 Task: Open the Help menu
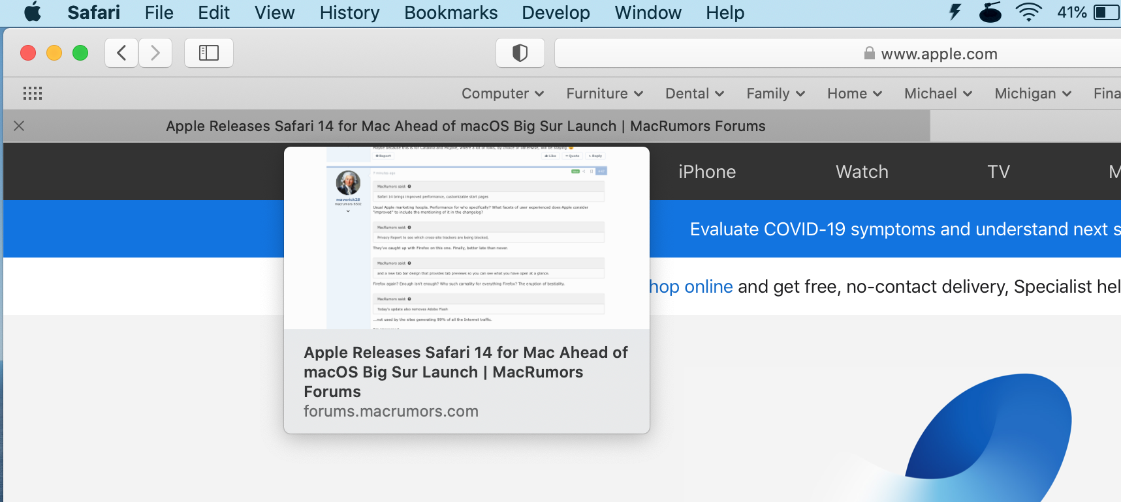[x=725, y=12]
